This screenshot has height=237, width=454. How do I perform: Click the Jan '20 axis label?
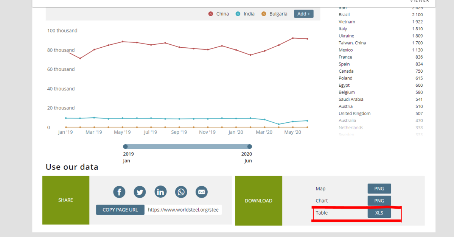(236, 132)
